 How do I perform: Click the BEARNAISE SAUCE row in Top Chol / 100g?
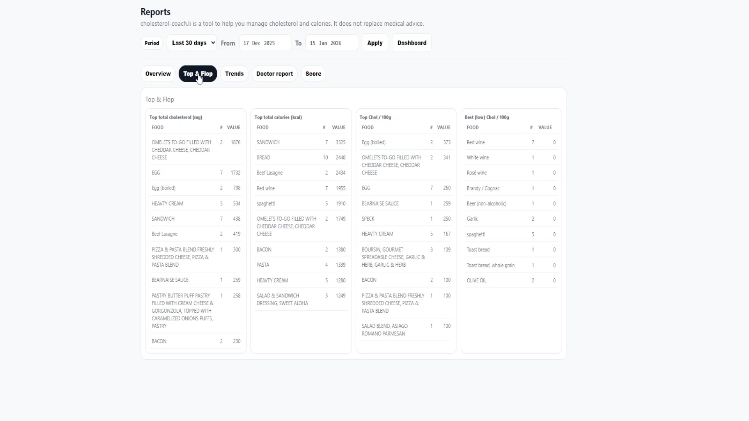point(406,203)
